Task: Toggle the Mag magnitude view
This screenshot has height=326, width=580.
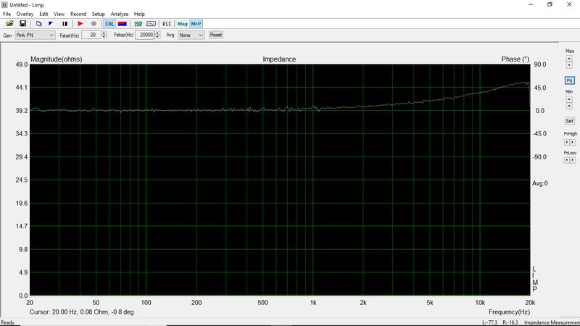Action: click(x=182, y=24)
